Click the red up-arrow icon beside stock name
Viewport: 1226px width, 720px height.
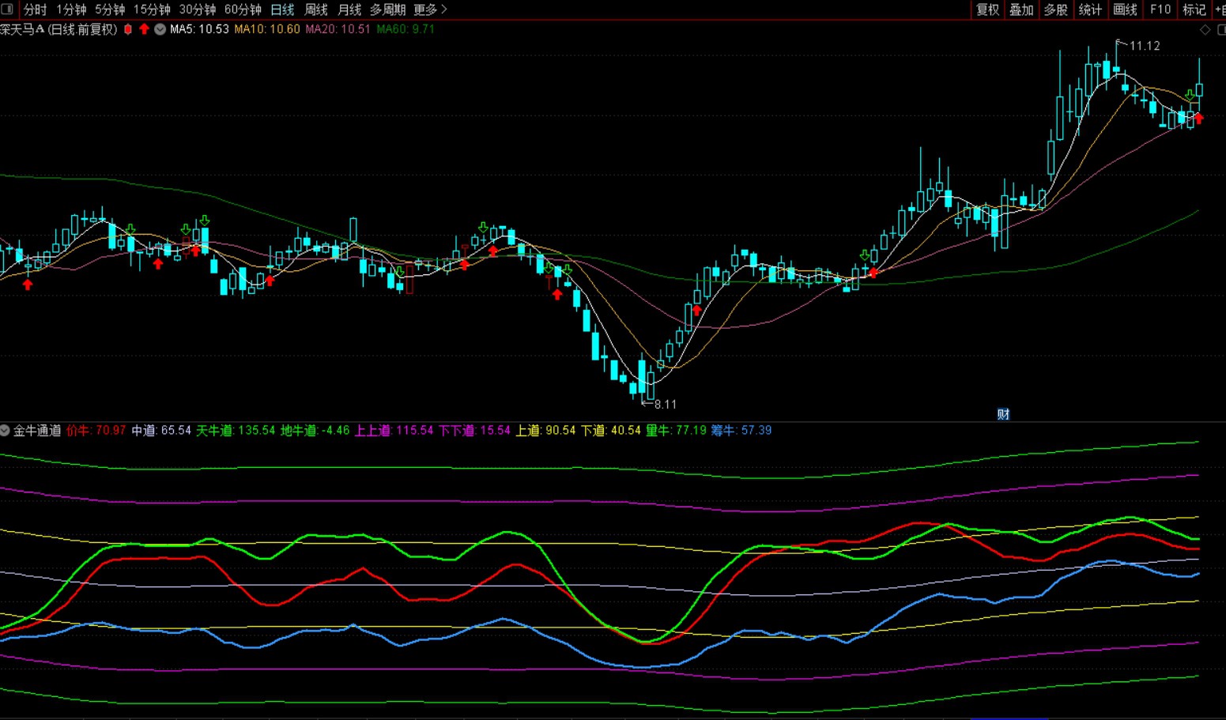point(144,29)
